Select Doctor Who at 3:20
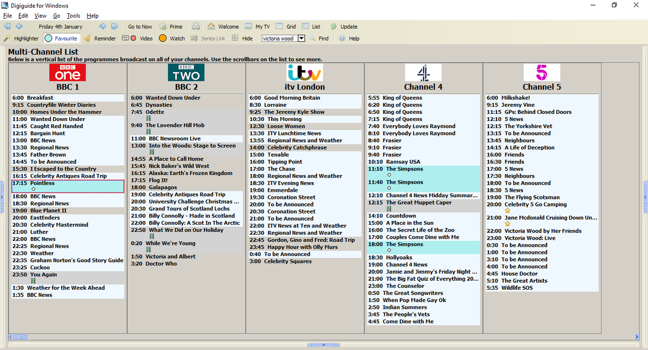 [186, 264]
